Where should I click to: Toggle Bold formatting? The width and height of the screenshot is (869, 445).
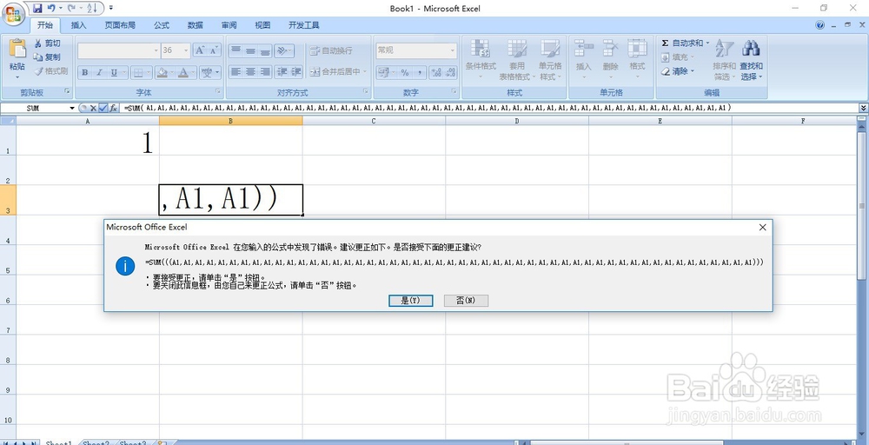point(85,73)
